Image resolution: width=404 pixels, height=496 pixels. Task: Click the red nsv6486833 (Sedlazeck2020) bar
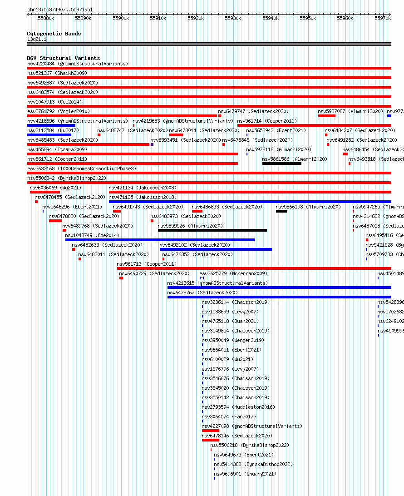coord(197,211)
